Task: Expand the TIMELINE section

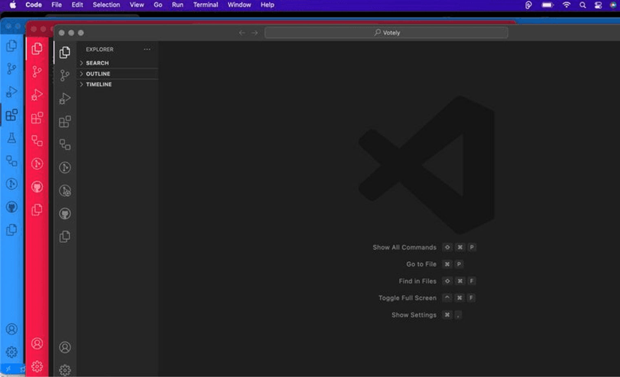Action: [117, 84]
